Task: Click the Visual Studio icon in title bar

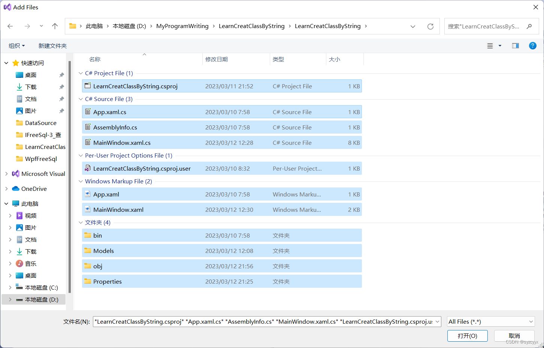Action: click(x=6, y=7)
